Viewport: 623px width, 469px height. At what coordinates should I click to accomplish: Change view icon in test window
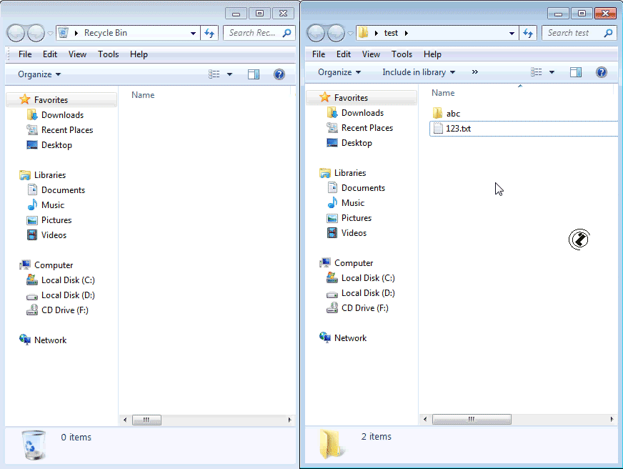537,72
